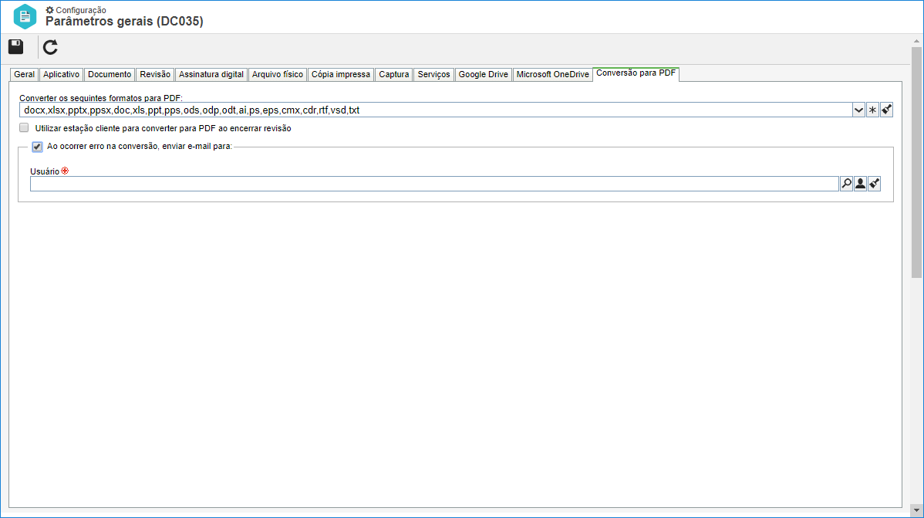Enable client station PDF conversion checkbox
The image size is (924, 518).
(x=24, y=128)
